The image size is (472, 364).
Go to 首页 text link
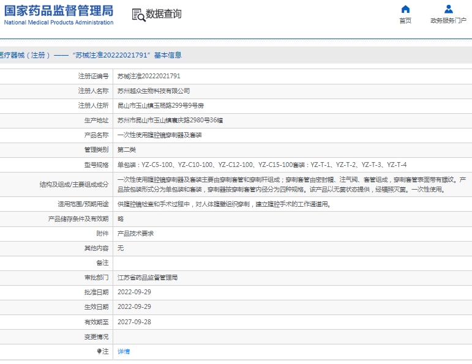(x=405, y=20)
